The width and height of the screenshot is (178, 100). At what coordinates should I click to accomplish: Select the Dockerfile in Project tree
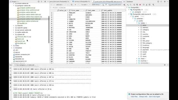19,57
